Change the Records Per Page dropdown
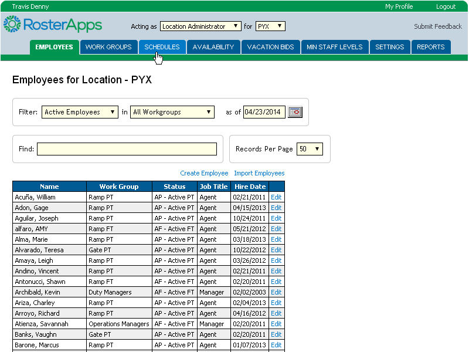This screenshot has width=469, height=352. pos(310,149)
